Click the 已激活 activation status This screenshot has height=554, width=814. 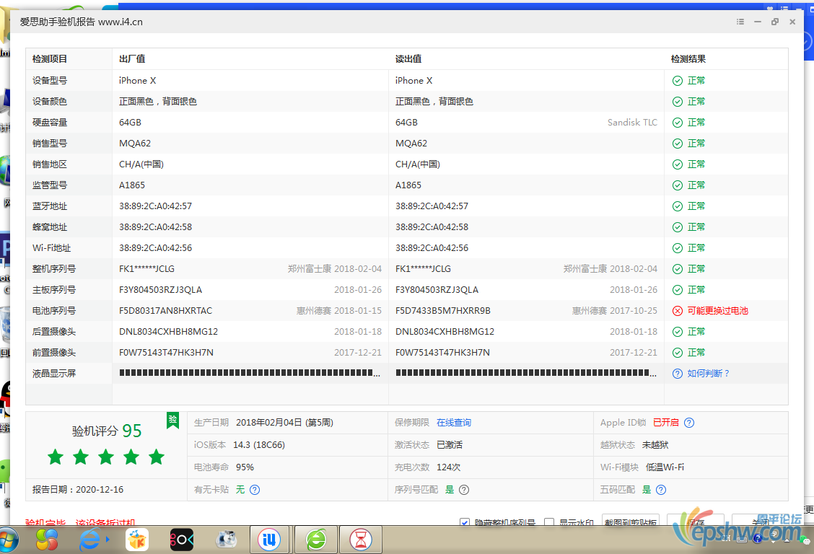coord(450,445)
